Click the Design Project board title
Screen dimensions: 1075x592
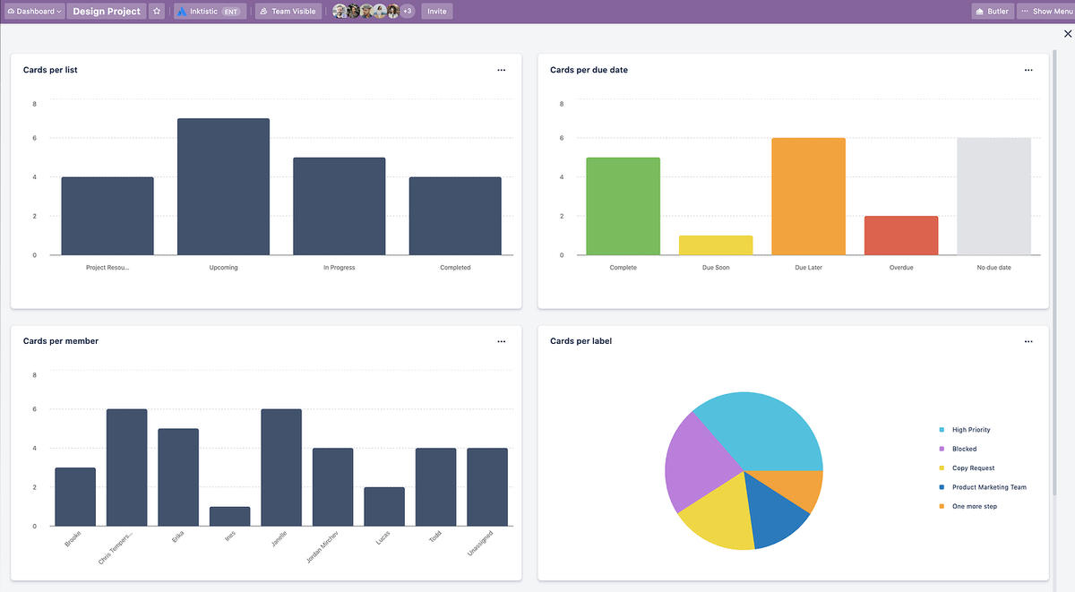(107, 12)
